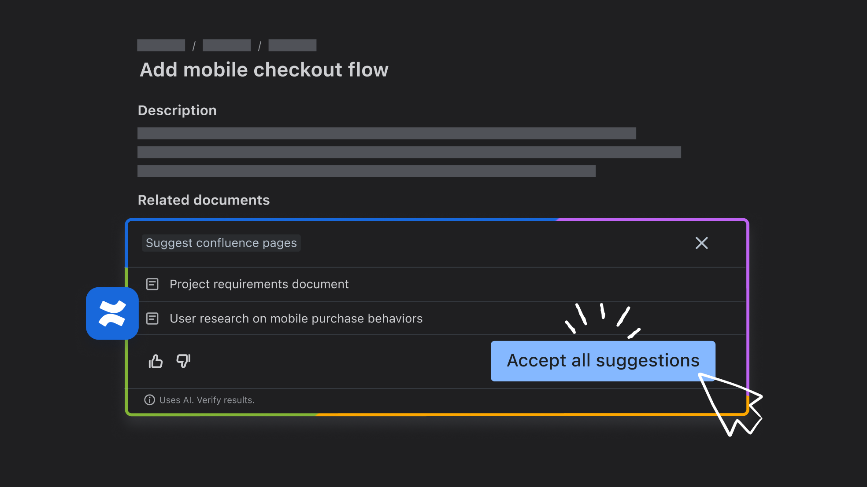Open User research on mobile purchase behaviors
This screenshot has height=487, width=867.
pyautogui.click(x=296, y=319)
